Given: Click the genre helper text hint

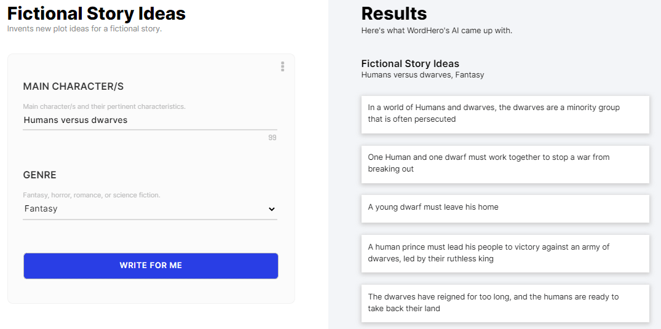Looking at the screenshot, I should point(91,196).
